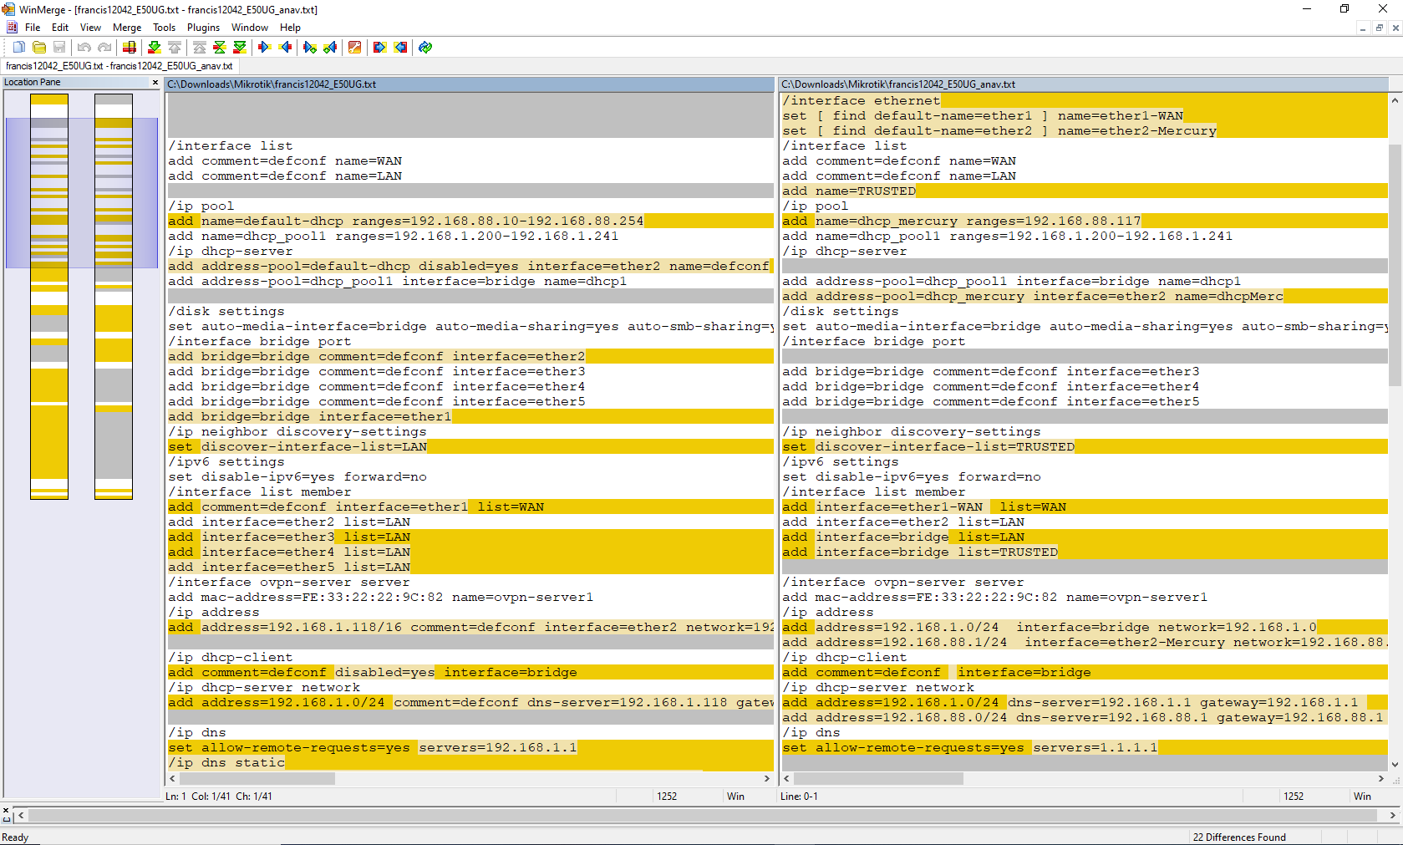This screenshot has width=1403, height=845.
Task: Select line difference toolbar icon
Action: point(130,48)
